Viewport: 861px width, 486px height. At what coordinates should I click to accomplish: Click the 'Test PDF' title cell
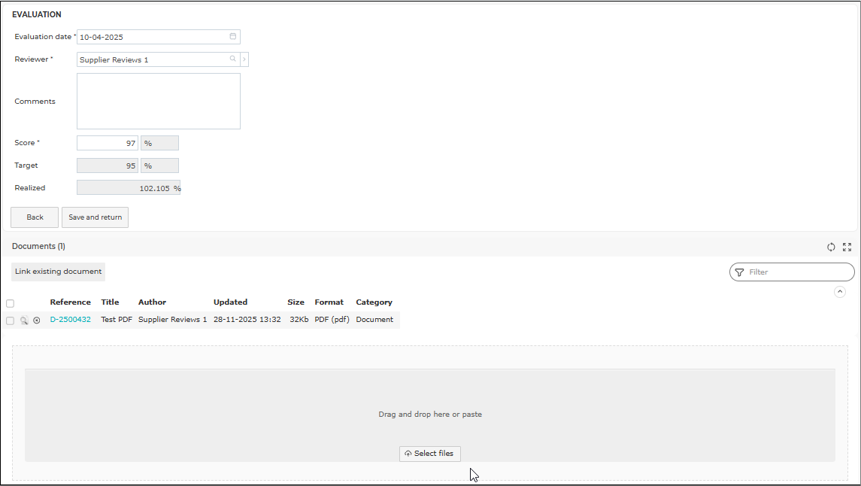pyautogui.click(x=117, y=320)
